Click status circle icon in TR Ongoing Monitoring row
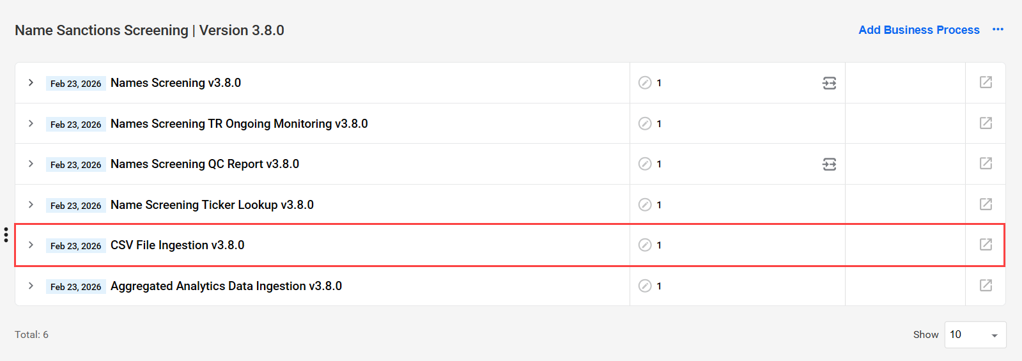The width and height of the screenshot is (1022, 361). [x=645, y=123]
